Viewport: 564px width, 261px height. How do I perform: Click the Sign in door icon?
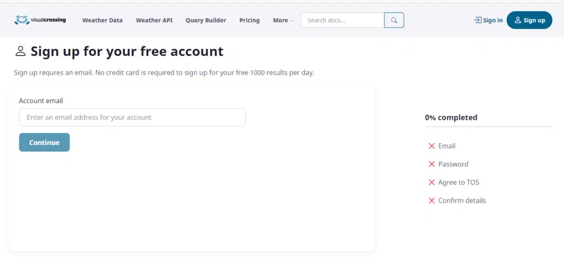[x=478, y=20]
